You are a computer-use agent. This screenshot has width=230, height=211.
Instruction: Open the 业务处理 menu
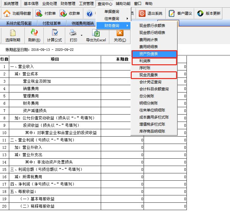pyautogui.click(x=50, y=3)
